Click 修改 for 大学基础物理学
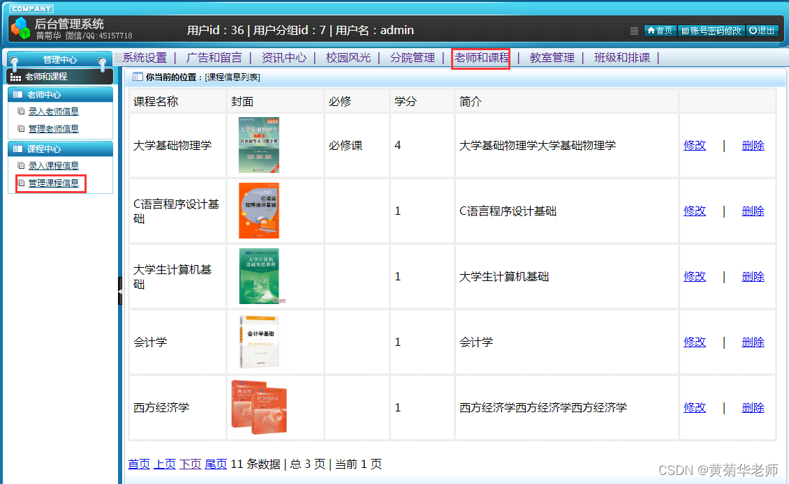The width and height of the screenshot is (789, 484). point(695,145)
